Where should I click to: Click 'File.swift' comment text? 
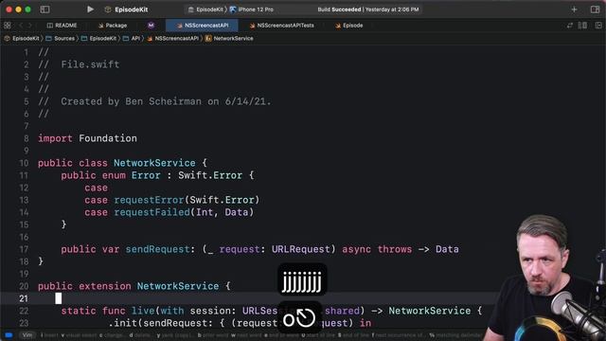(x=90, y=64)
